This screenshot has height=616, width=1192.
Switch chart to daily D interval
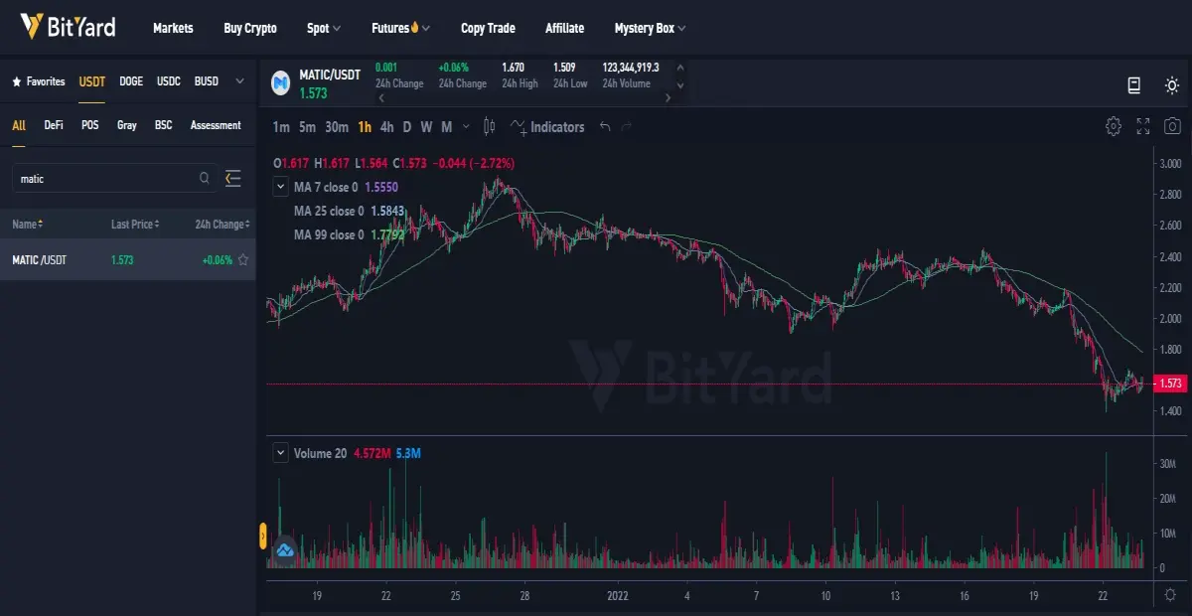[x=407, y=127]
